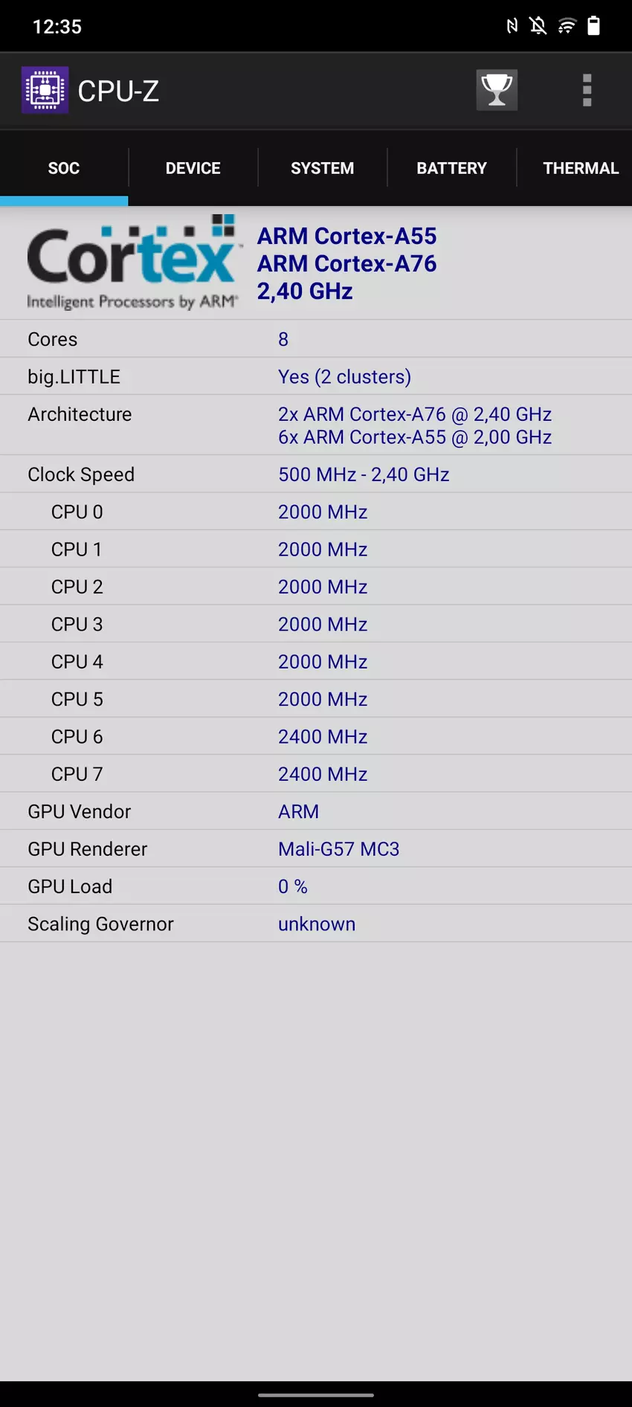The width and height of the screenshot is (632, 1407).
Task: Select the Clock Speed row
Action: click(316, 474)
